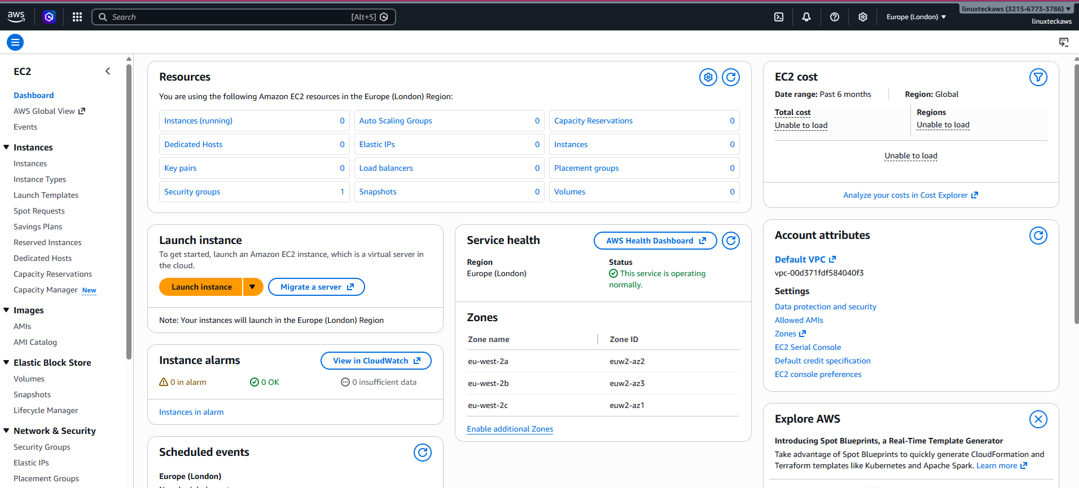Open Resources panel settings gear

pos(708,77)
